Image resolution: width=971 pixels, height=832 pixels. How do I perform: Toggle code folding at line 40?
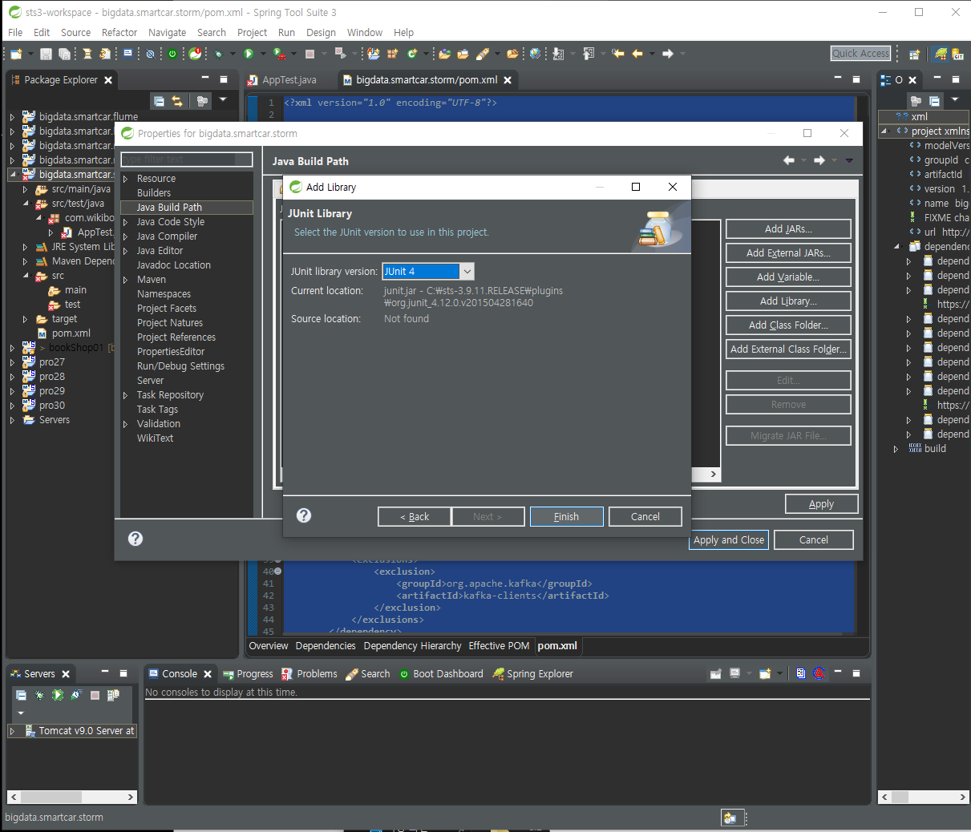278,571
